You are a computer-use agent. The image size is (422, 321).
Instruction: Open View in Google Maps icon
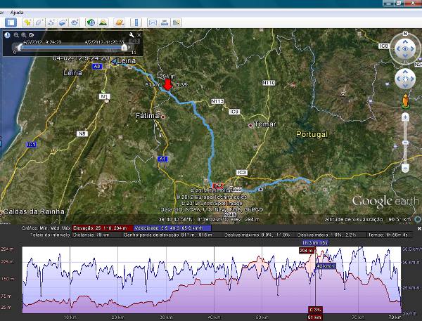(177, 22)
